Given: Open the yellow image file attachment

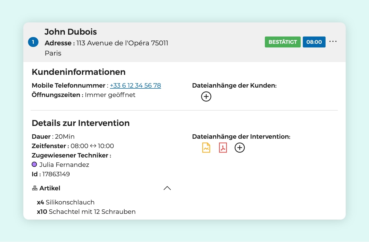Looking at the screenshot, I should point(206,148).
